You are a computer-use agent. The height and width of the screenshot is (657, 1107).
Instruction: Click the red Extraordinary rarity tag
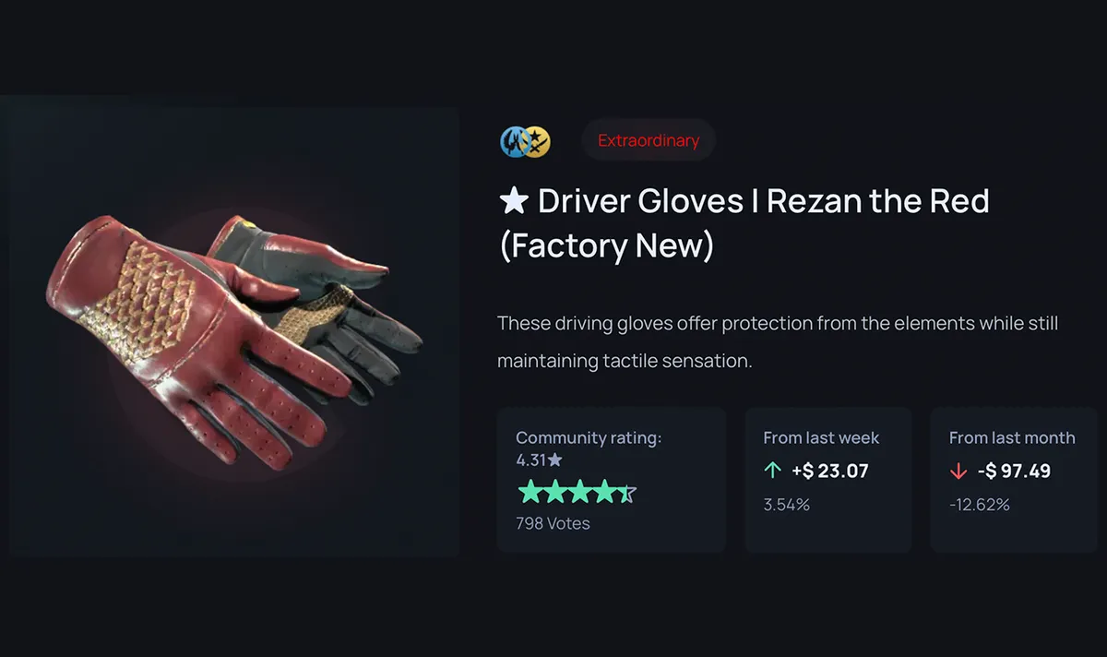coord(649,141)
